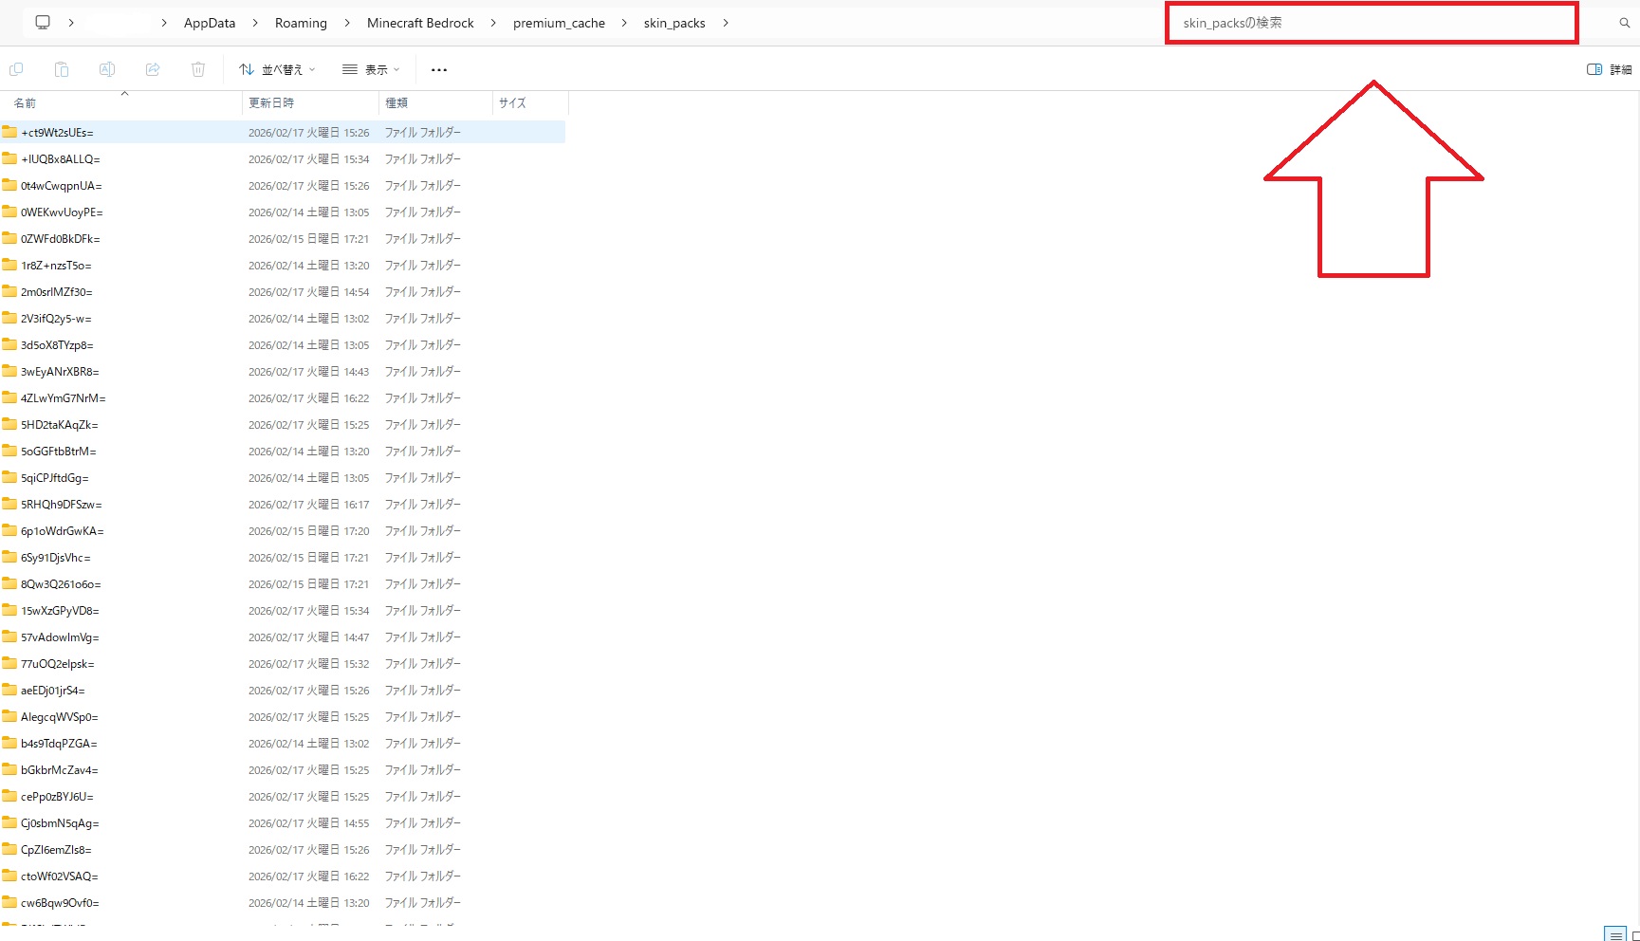1640x941 pixels.
Task: Select the 4ZLwYmG7NrM= folder
Action: 63,398
